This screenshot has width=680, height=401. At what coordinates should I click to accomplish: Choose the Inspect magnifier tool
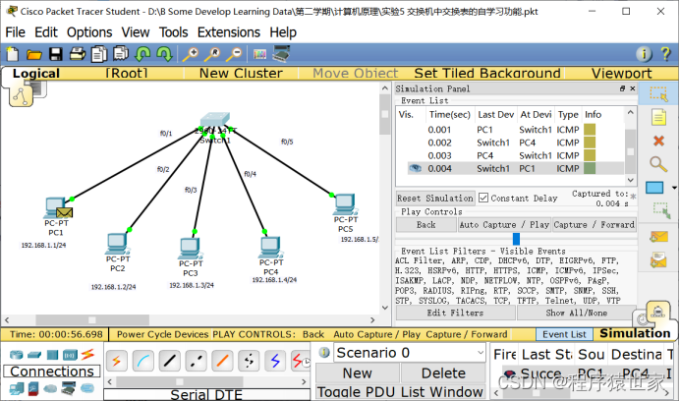(x=658, y=164)
